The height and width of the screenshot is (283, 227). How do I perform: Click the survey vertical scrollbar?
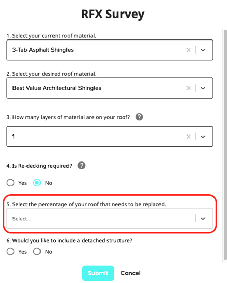[x=225, y=144]
